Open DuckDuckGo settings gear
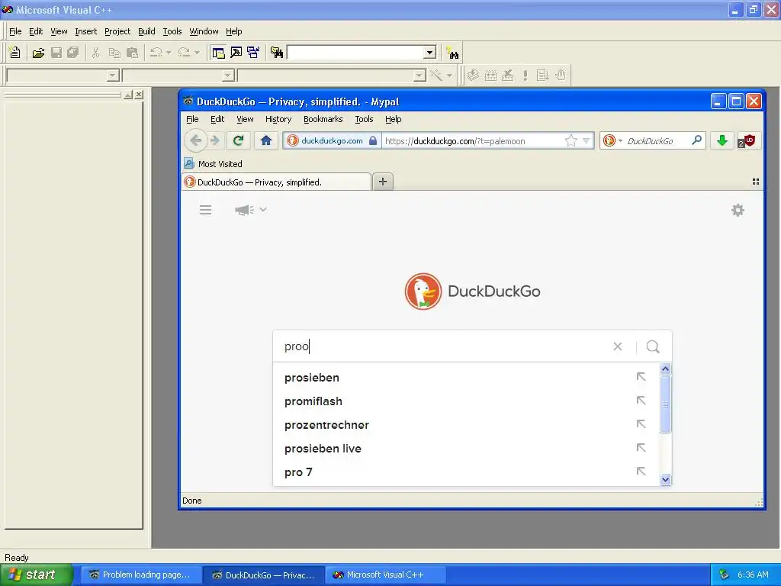This screenshot has height=586, width=781. [738, 210]
